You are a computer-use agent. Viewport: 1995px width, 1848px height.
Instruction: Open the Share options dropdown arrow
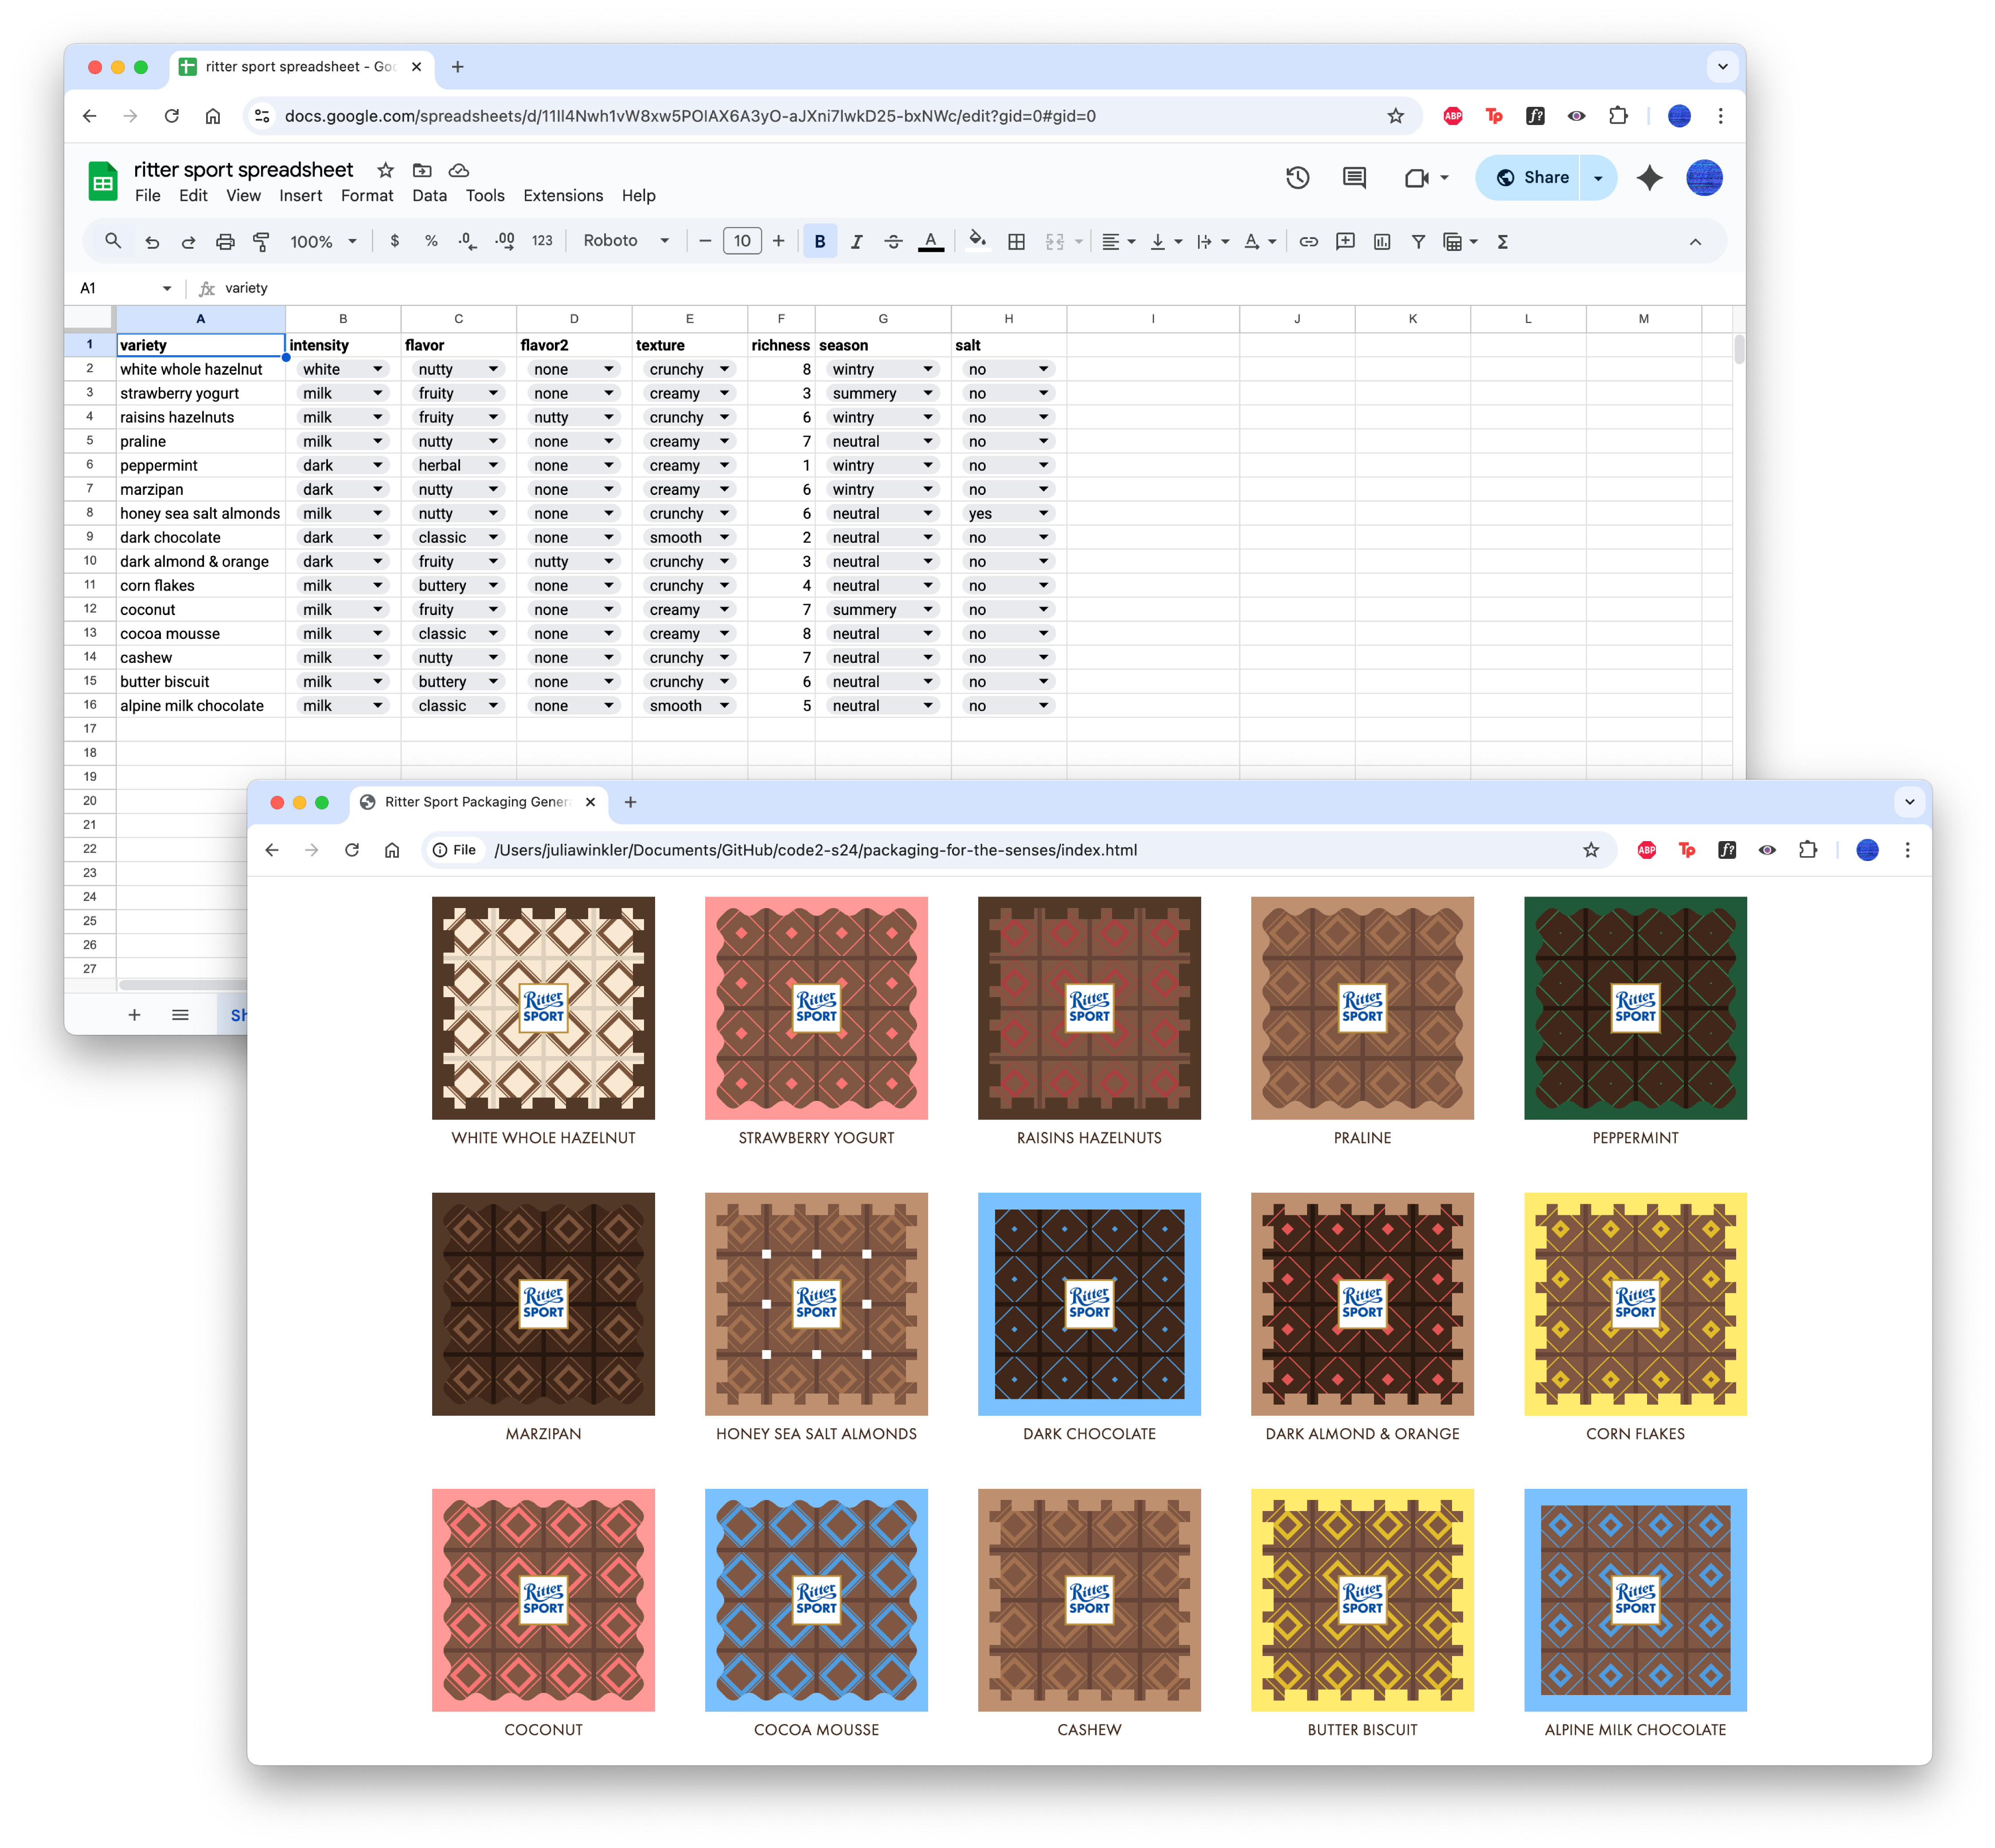click(1598, 178)
